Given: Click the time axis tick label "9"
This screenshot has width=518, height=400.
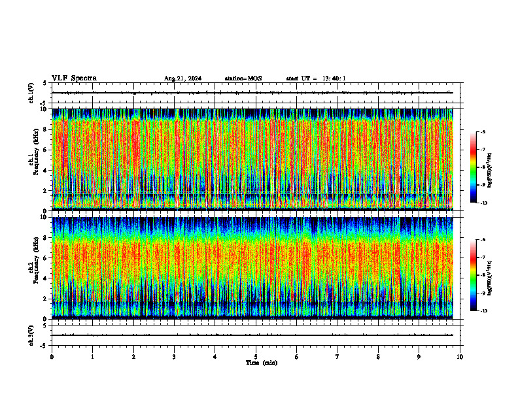Looking at the screenshot, I should click(x=419, y=357).
